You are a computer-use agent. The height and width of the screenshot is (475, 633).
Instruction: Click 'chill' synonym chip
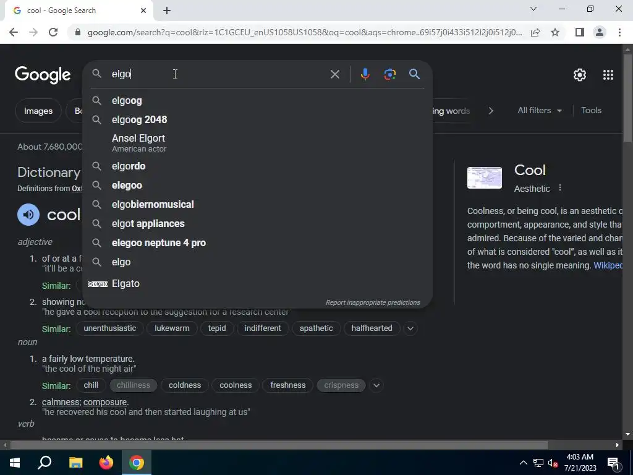(x=91, y=385)
